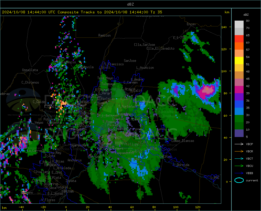Click the Uspallata place label on map
Viewport: 261px width, 211px height.
pyautogui.click(x=30, y=70)
